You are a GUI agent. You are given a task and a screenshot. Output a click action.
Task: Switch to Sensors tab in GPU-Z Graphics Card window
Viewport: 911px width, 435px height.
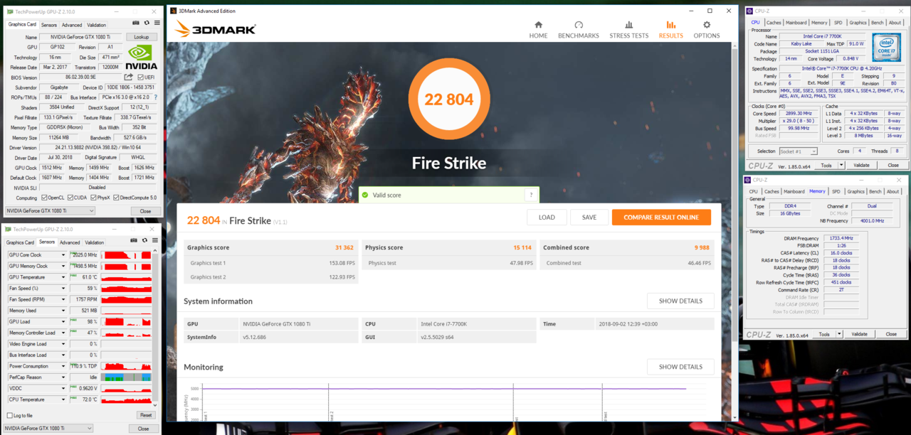click(x=49, y=25)
